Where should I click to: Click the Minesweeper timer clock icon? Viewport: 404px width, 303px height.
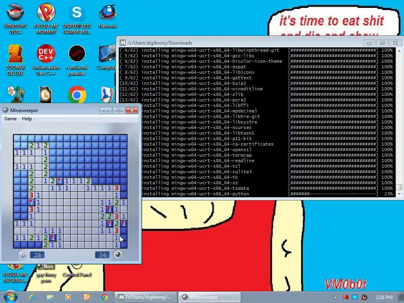(x=22, y=254)
